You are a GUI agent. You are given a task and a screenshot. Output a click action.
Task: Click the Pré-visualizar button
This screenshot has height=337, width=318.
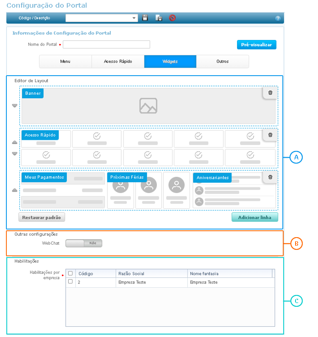click(x=256, y=45)
